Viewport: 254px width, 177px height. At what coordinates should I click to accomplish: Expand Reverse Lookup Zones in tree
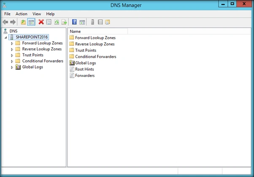[x=12, y=49]
